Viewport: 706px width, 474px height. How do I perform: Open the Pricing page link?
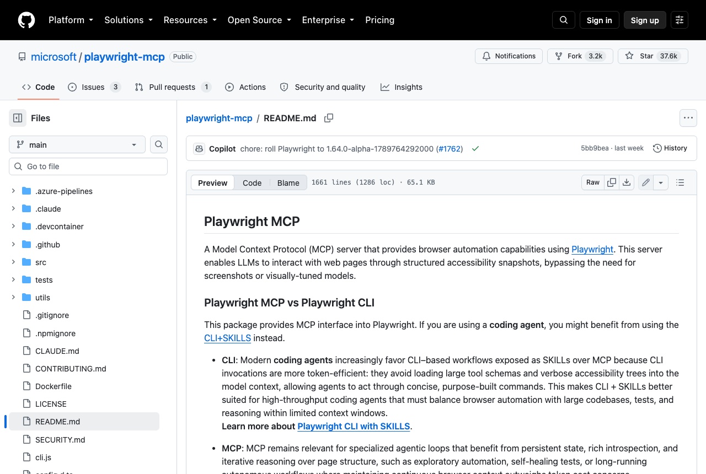[x=379, y=20]
